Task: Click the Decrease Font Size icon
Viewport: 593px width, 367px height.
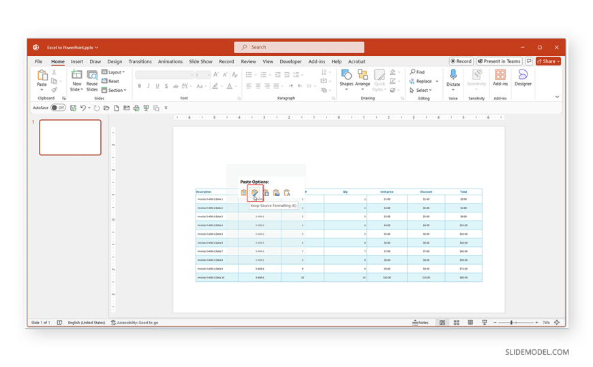Action: coord(225,74)
